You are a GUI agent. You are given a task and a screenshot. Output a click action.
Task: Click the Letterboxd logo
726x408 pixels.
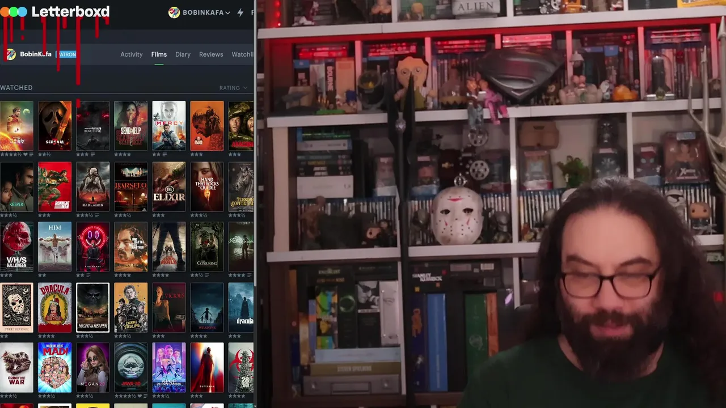pyautogui.click(x=55, y=12)
